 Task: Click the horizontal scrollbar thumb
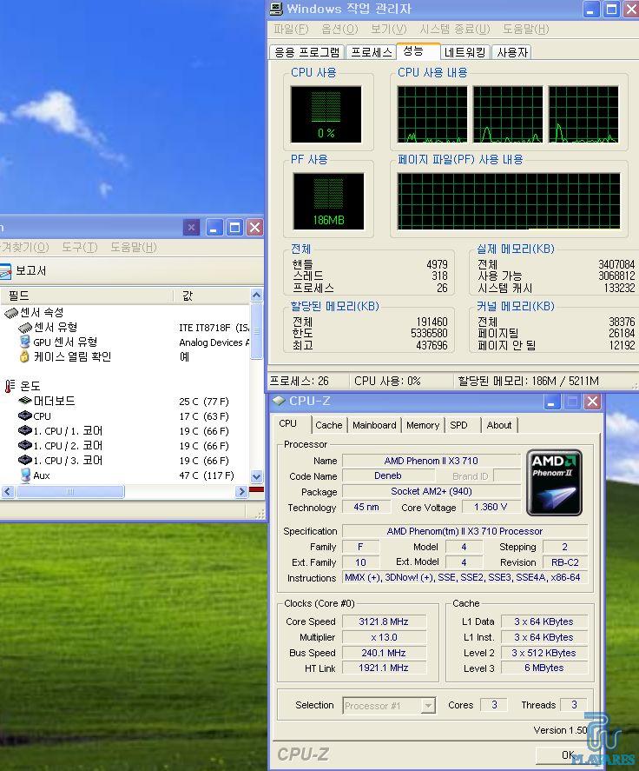[x=70, y=491]
